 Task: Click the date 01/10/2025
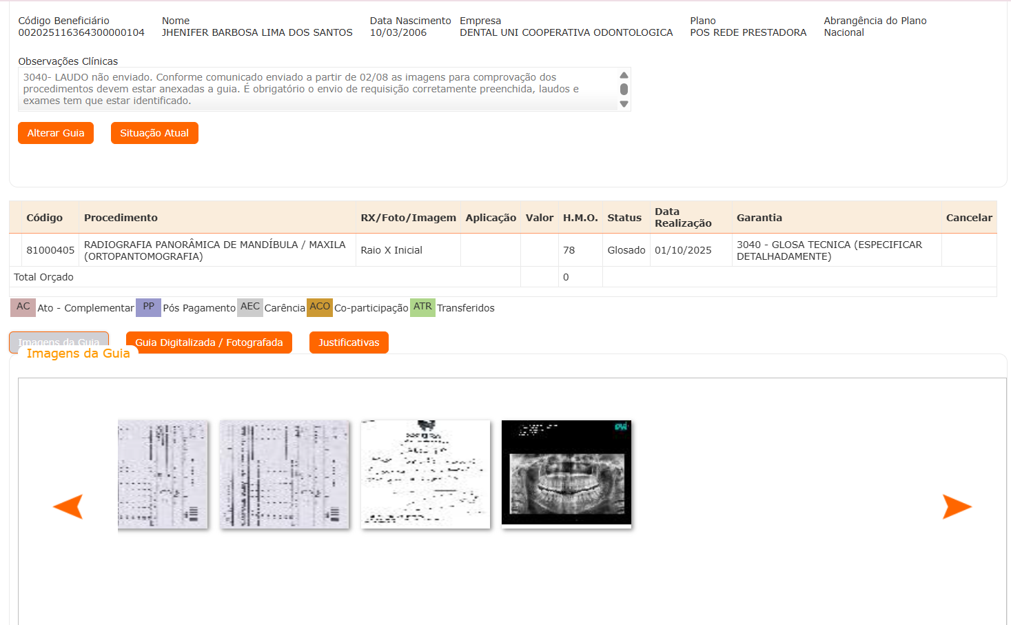coord(683,250)
